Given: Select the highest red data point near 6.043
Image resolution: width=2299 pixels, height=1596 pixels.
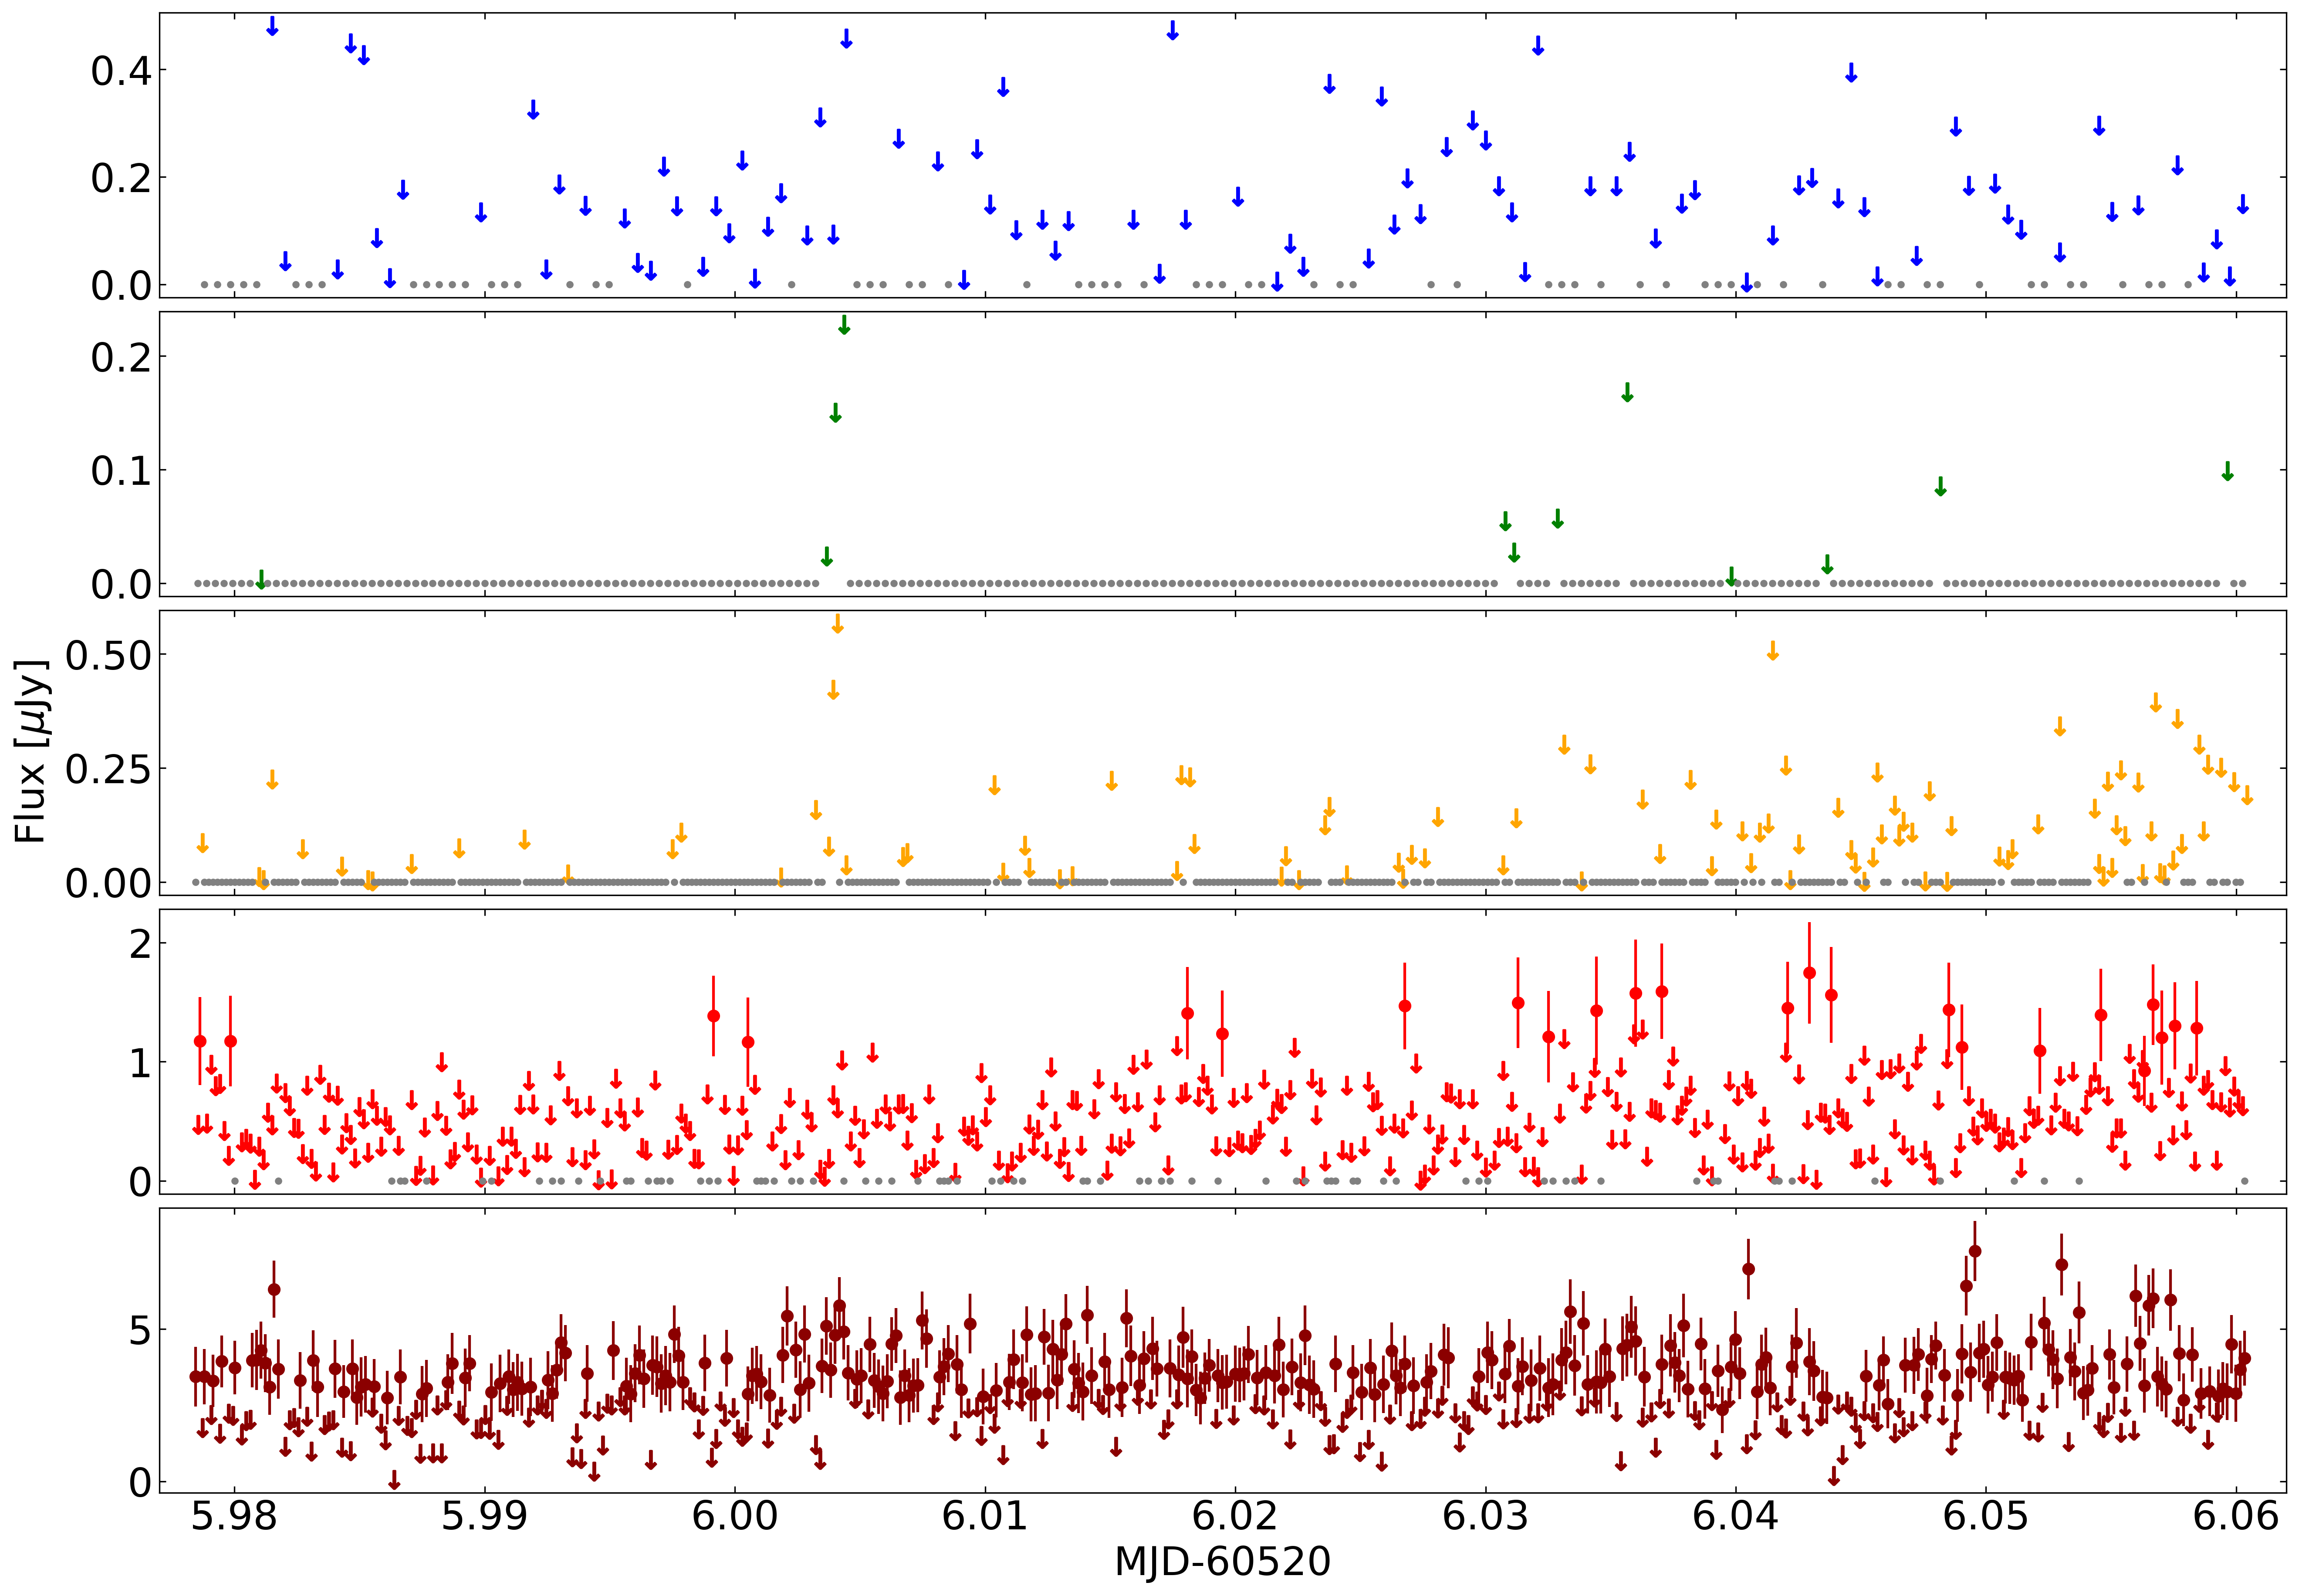Looking at the screenshot, I should click(1809, 973).
